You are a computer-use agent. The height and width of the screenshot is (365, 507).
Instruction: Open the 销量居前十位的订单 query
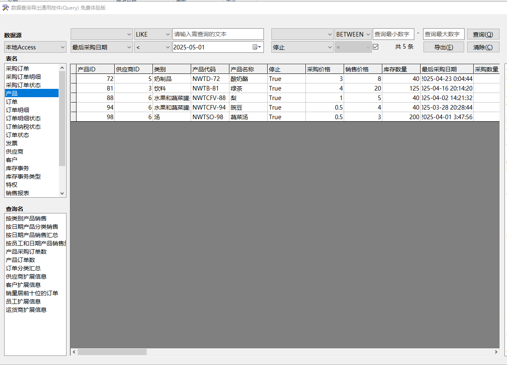(35, 293)
